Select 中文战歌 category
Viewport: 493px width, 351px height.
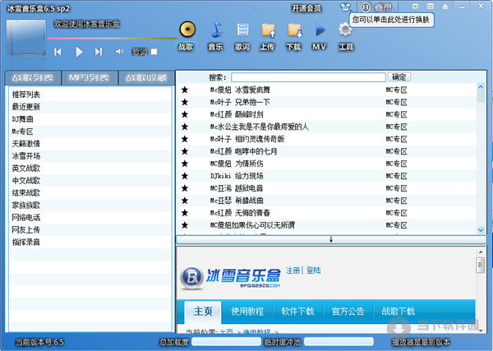coord(26,181)
